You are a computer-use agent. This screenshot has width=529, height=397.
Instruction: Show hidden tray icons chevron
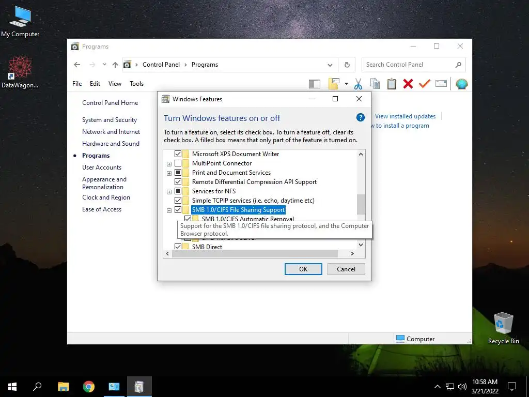click(x=437, y=387)
